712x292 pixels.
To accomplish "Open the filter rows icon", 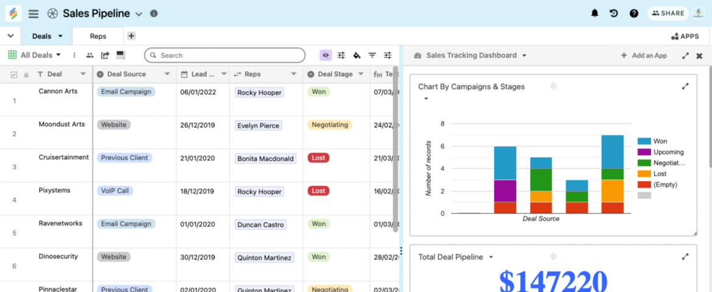I will [x=372, y=55].
